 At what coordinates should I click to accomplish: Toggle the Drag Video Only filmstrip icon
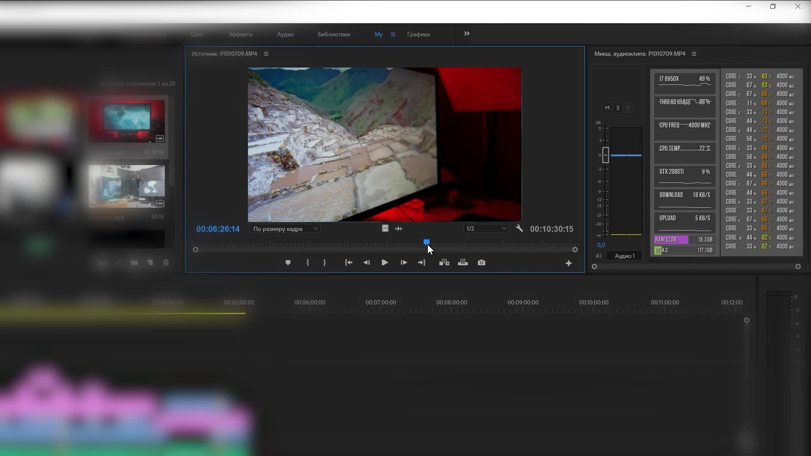[x=385, y=228]
